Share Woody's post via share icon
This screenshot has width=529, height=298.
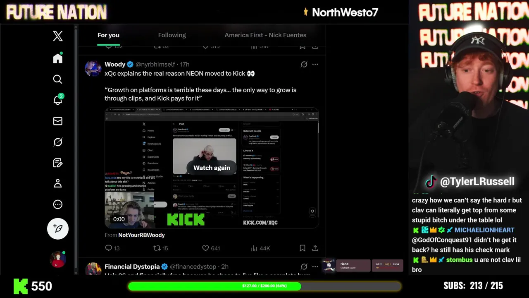pyautogui.click(x=315, y=248)
